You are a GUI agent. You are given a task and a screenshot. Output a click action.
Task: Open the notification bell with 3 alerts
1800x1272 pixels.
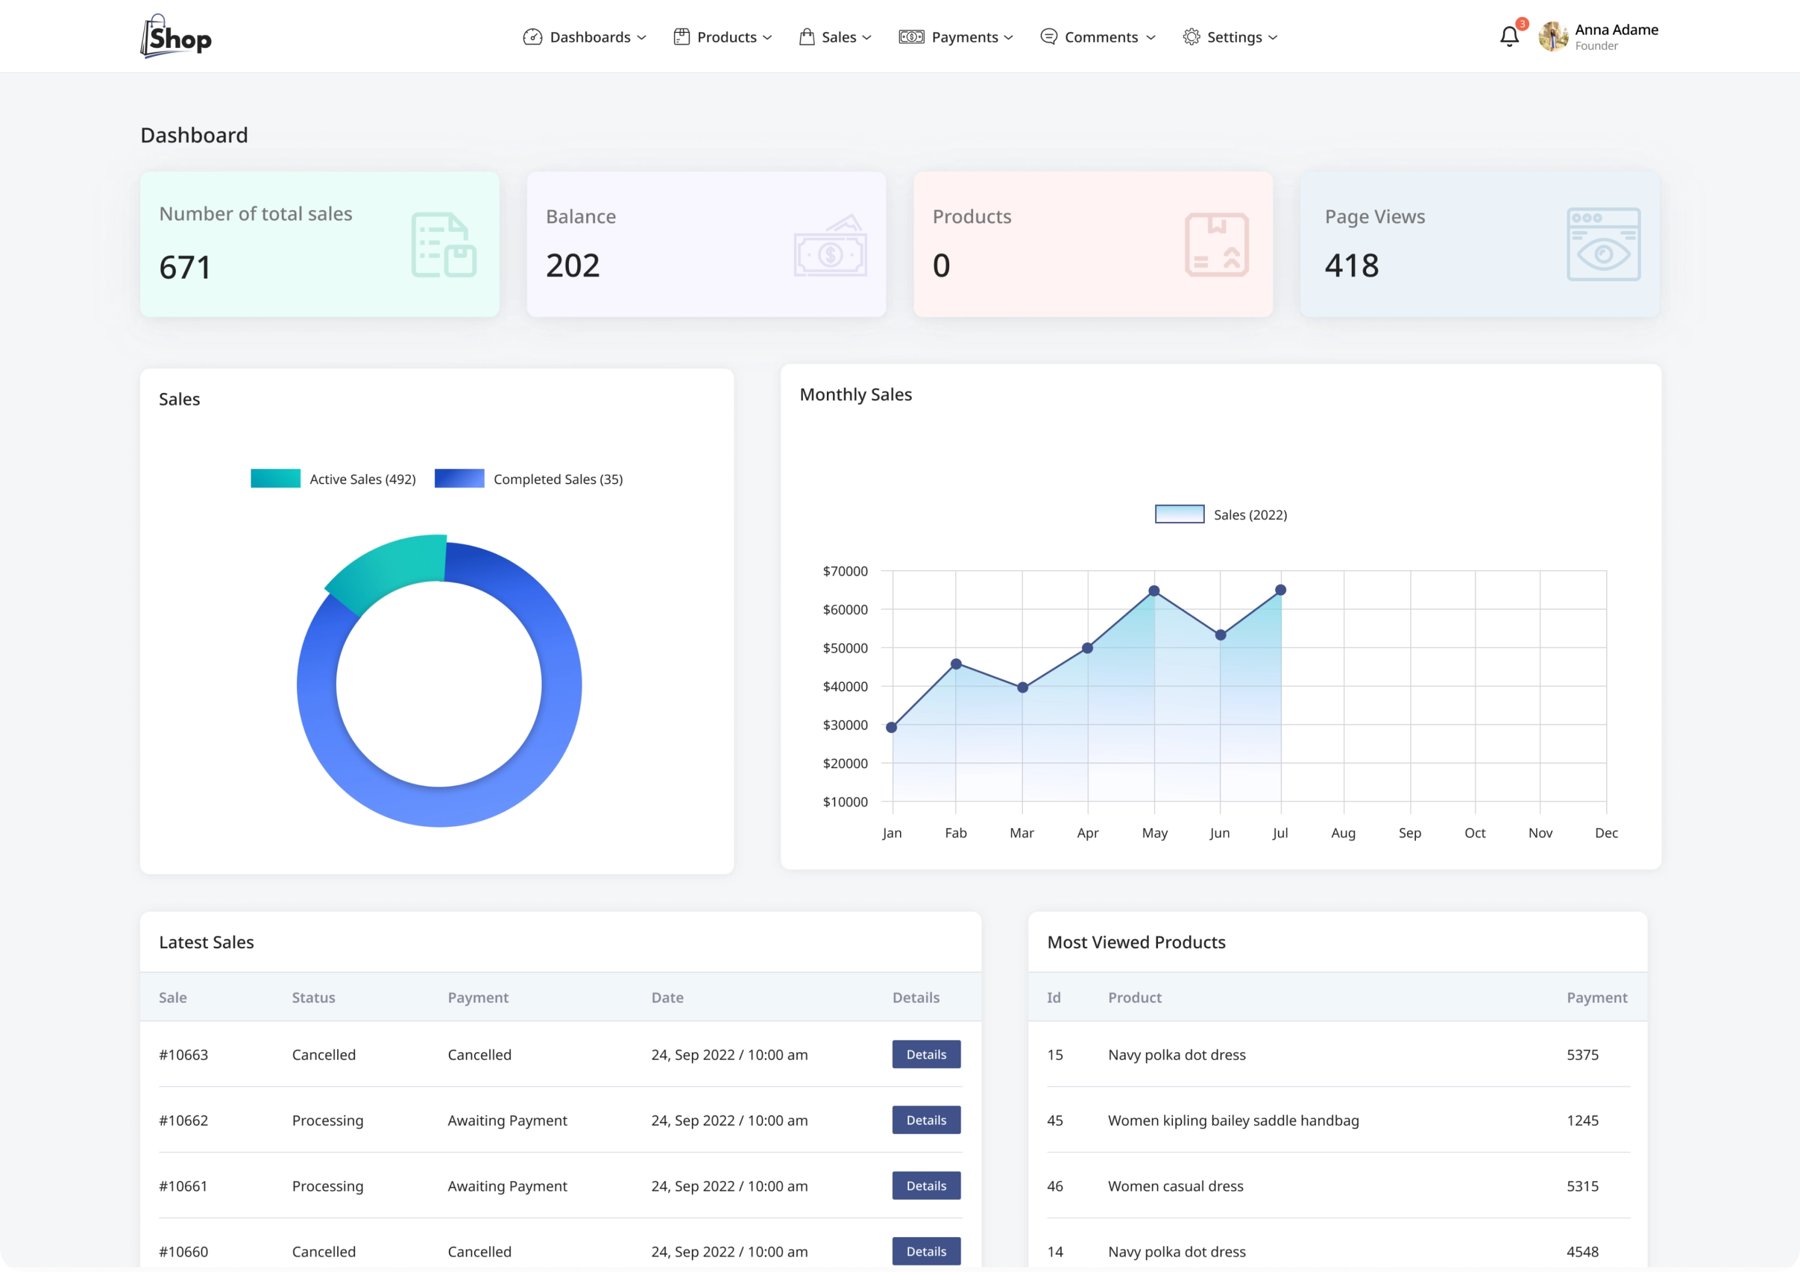[1509, 35]
